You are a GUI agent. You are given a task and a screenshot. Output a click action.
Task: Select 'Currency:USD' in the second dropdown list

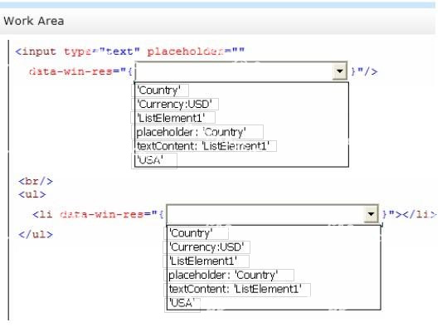[206, 247]
